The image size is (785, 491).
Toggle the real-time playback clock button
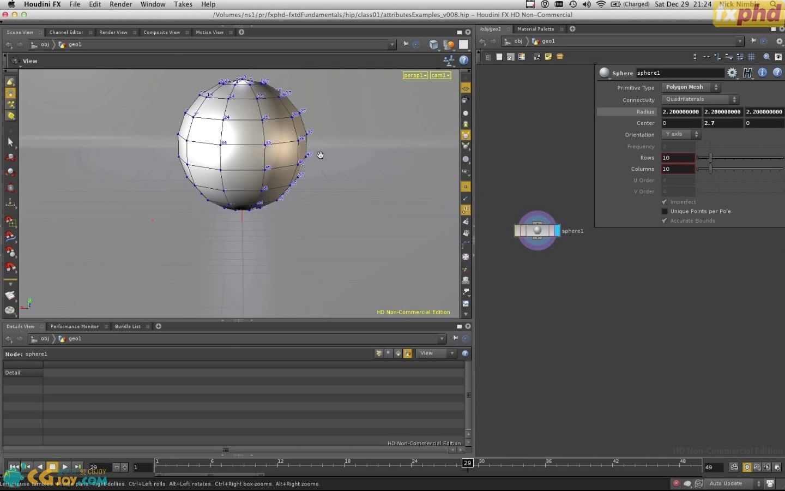[747, 467]
